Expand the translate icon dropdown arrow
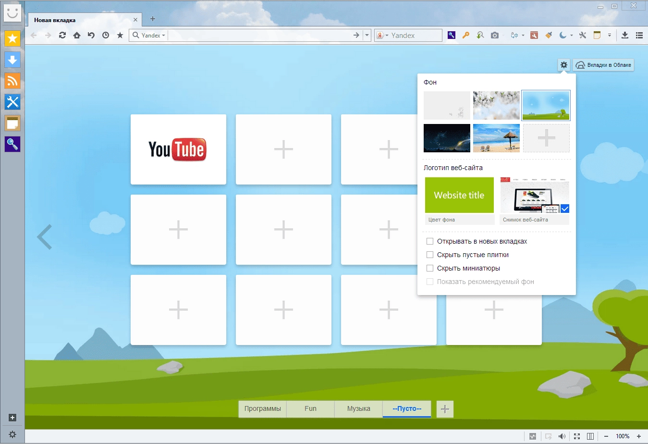The image size is (648, 444). [523, 35]
